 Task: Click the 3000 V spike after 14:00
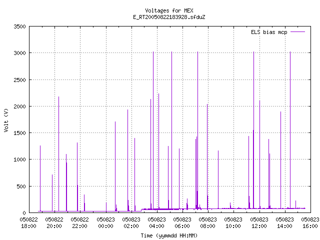(290, 130)
